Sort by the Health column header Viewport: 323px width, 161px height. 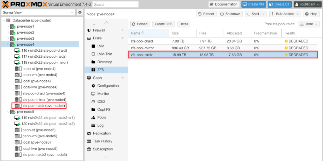click(299, 33)
